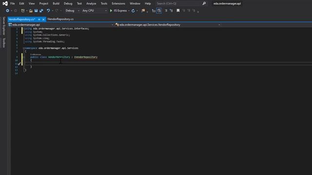Click the Undo icon
This screenshot has width=312, height=175.
point(48,11)
